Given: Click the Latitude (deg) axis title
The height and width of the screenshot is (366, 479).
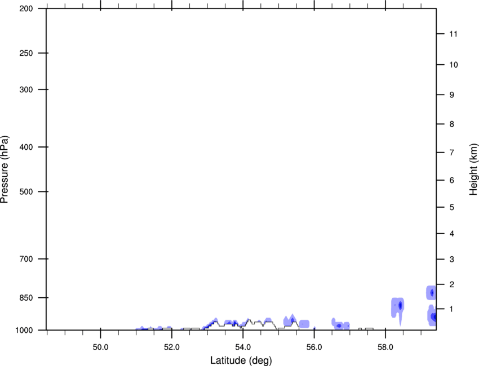Looking at the screenshot, I should click(241, 360).
